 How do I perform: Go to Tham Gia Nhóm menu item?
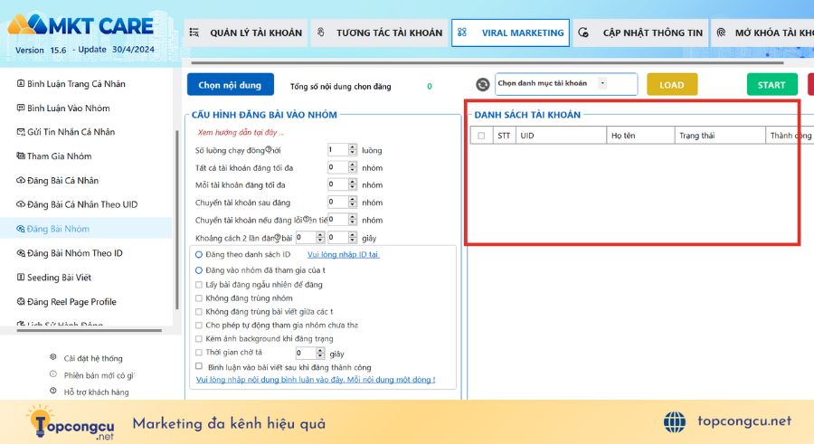tap(59, 156)
